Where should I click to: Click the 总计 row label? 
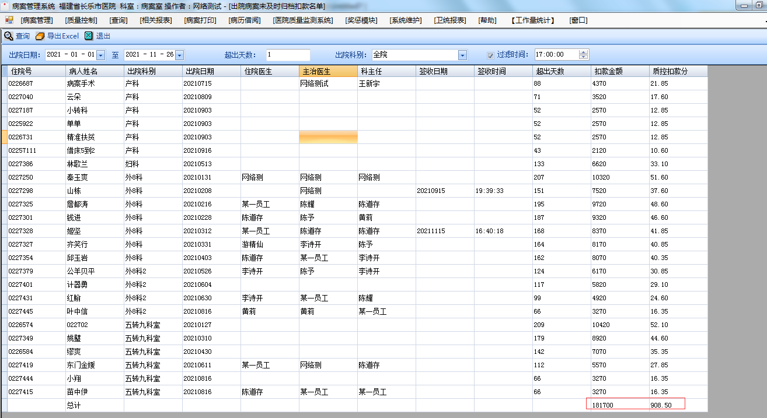(x=74, y=405)
